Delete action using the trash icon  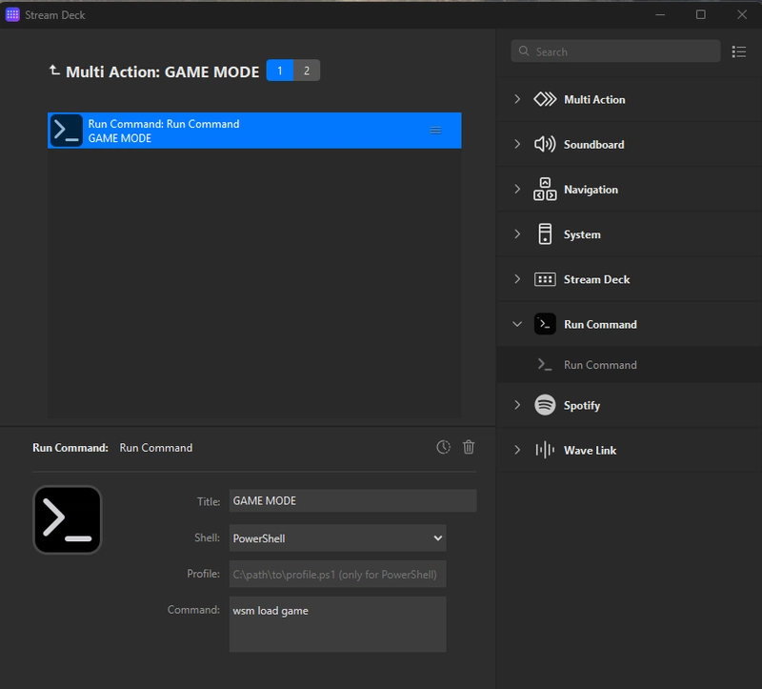tap(469, 447)
